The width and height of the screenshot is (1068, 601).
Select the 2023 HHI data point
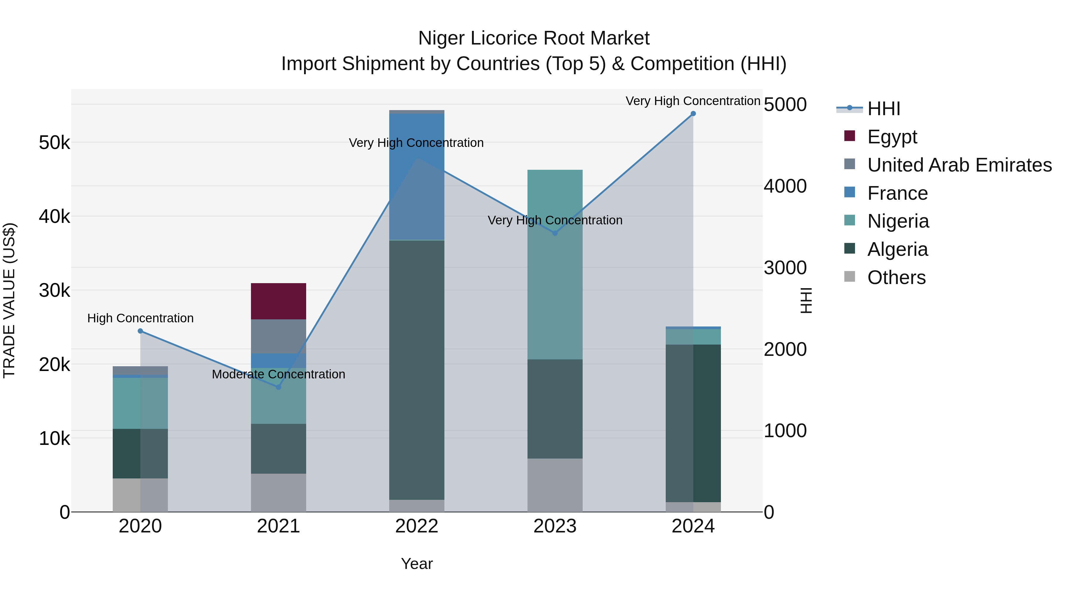[x=555, y=233]
